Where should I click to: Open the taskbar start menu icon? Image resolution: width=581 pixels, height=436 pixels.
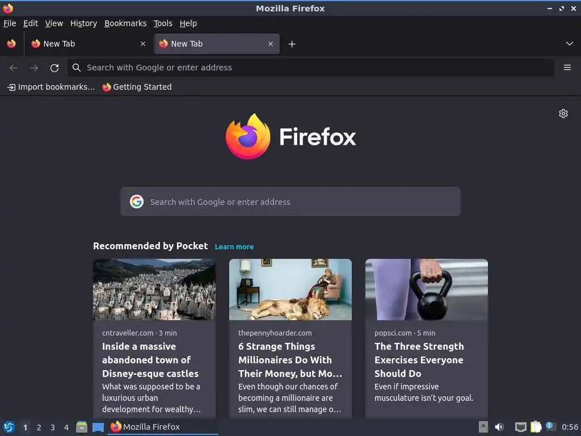click(9, 427)
